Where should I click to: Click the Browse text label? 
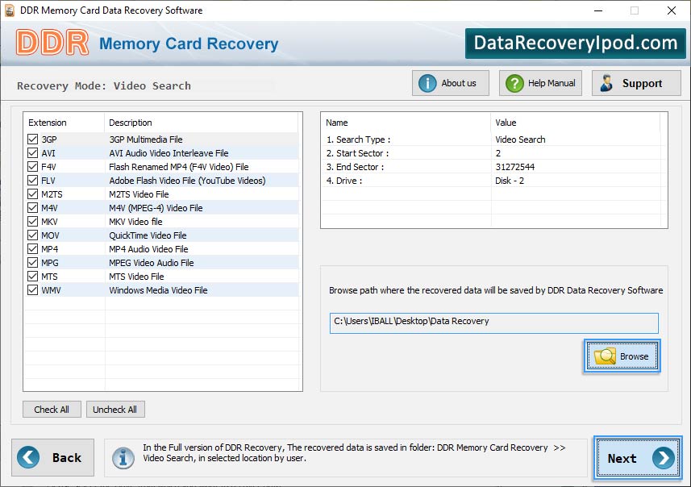click(x=634, y=356)
